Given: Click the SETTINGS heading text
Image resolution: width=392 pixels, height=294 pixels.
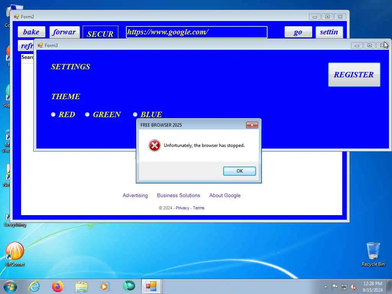Looking at the screenshot, I should pos(70,67).
